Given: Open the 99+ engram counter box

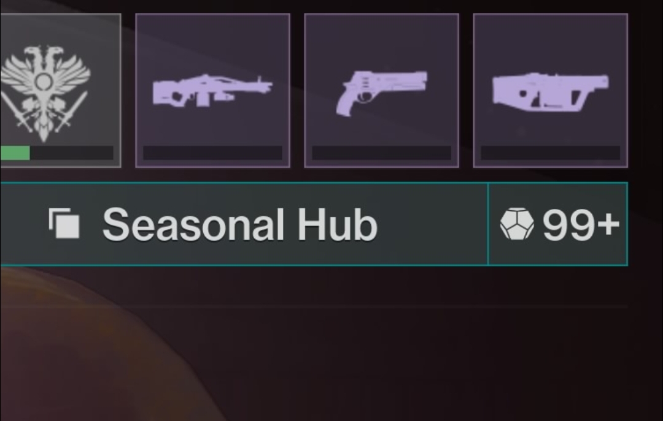Looking at the screenshot, I should tap(558, 224).
